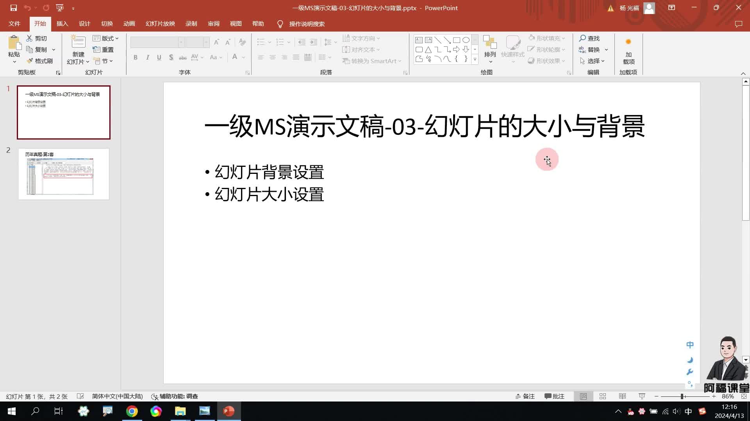The width and height of the screenshot is (750, 421).
Task: Click the zoom out minus button
Action: click(x=657, y=396)
